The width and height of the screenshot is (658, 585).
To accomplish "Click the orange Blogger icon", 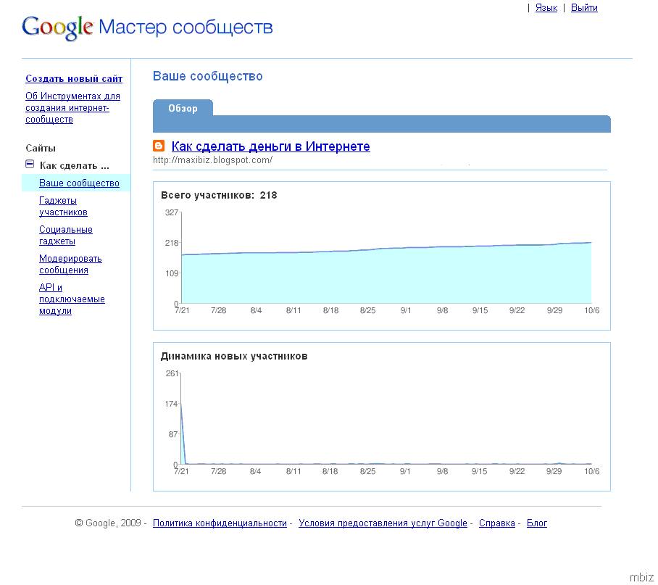I will (159, 146).
